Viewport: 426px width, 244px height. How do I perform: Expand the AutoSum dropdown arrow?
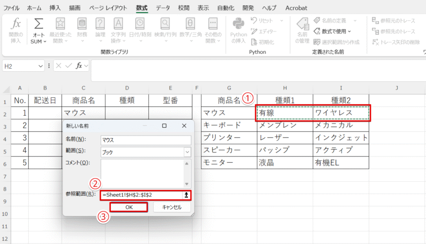(45, 41)
